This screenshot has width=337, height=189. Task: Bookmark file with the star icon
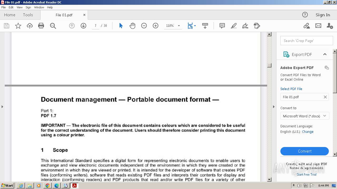(x=18, y=26)
